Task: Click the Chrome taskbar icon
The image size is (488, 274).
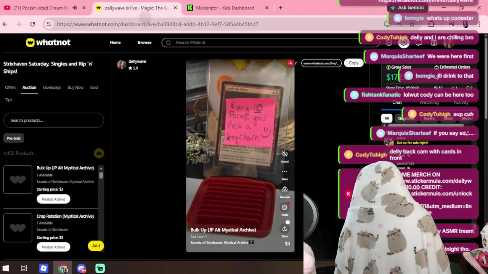Action: 63,268
